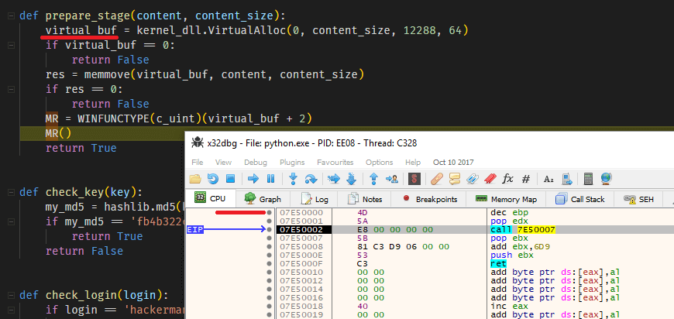The image size is (674, 319).
Task: Click the blue square Close/Stop icon
Action: click(230, 179)
